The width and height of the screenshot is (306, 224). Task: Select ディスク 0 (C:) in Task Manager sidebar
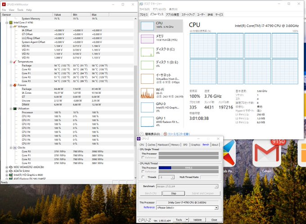tap(161, 52)
